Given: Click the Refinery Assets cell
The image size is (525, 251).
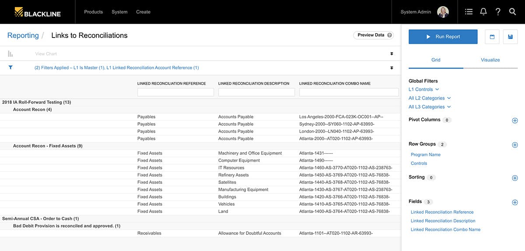Looking at the screenshot, I should tap(234, 175).
